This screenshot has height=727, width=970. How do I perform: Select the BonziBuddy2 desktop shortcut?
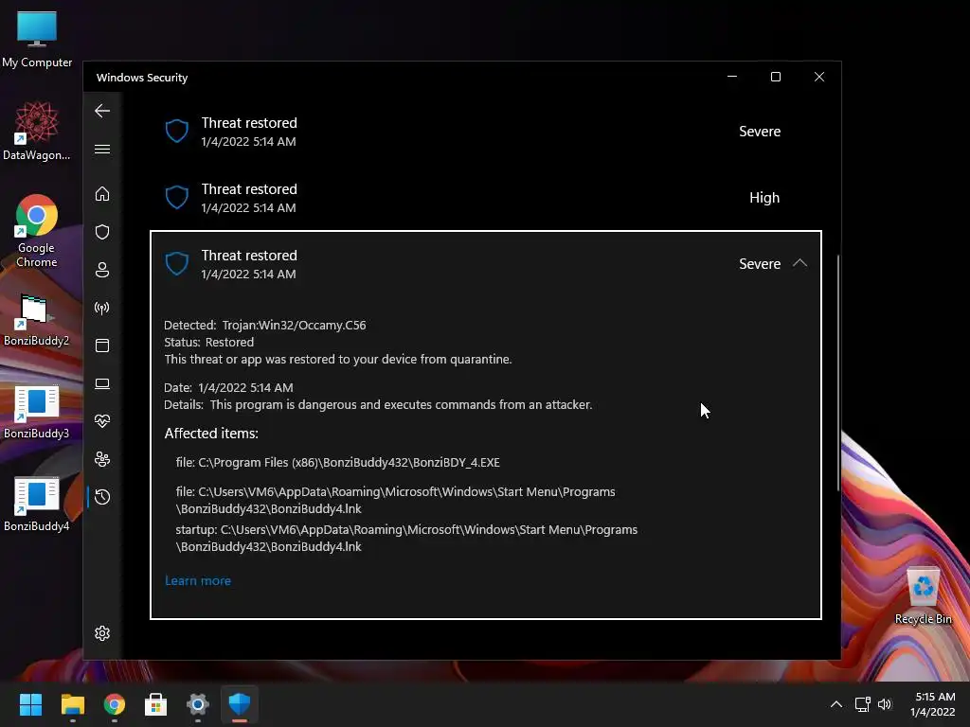coord(37,320)
